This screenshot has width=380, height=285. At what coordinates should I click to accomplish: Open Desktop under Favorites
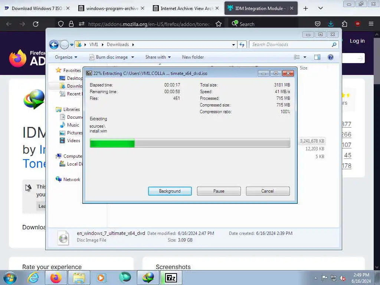pyautogui.click(x=71, y=78)
